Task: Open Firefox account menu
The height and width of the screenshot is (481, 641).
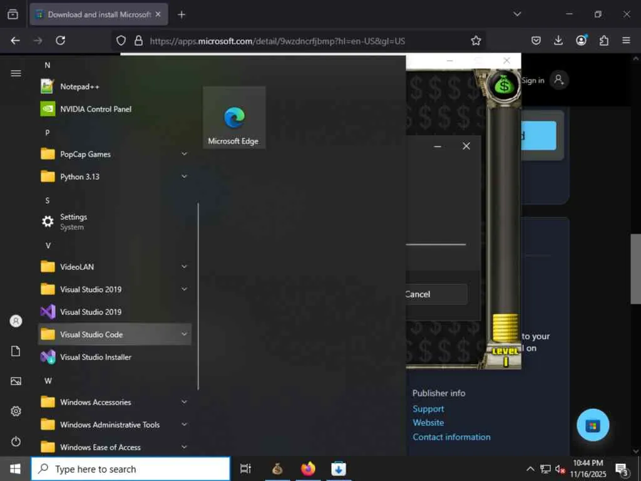Action: 581,40
